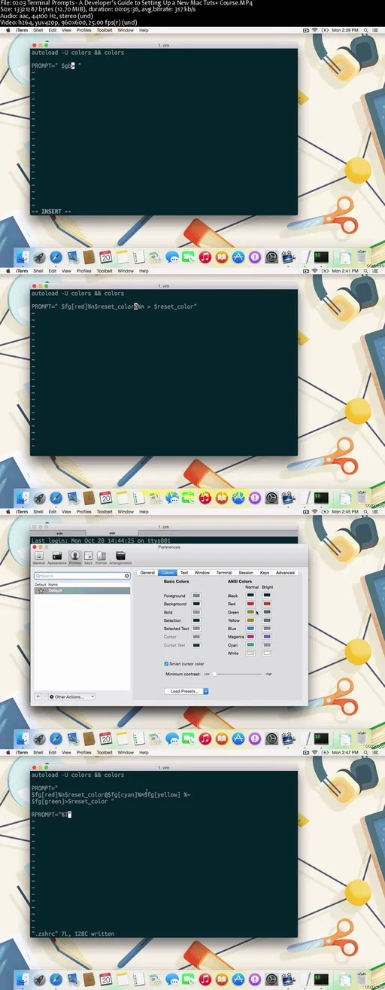
Task: Open the Profiles menu in the 2:45 PM menu bar
Action: tap(84, 511)
